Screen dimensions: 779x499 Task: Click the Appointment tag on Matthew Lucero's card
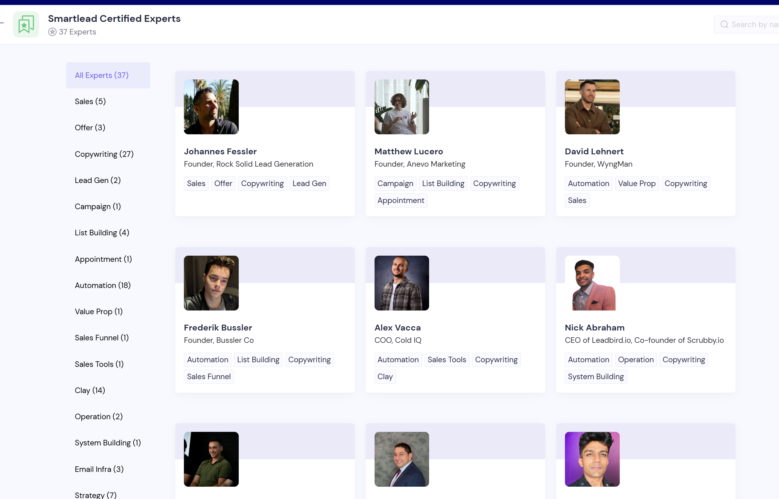click(x=401, y=200)
